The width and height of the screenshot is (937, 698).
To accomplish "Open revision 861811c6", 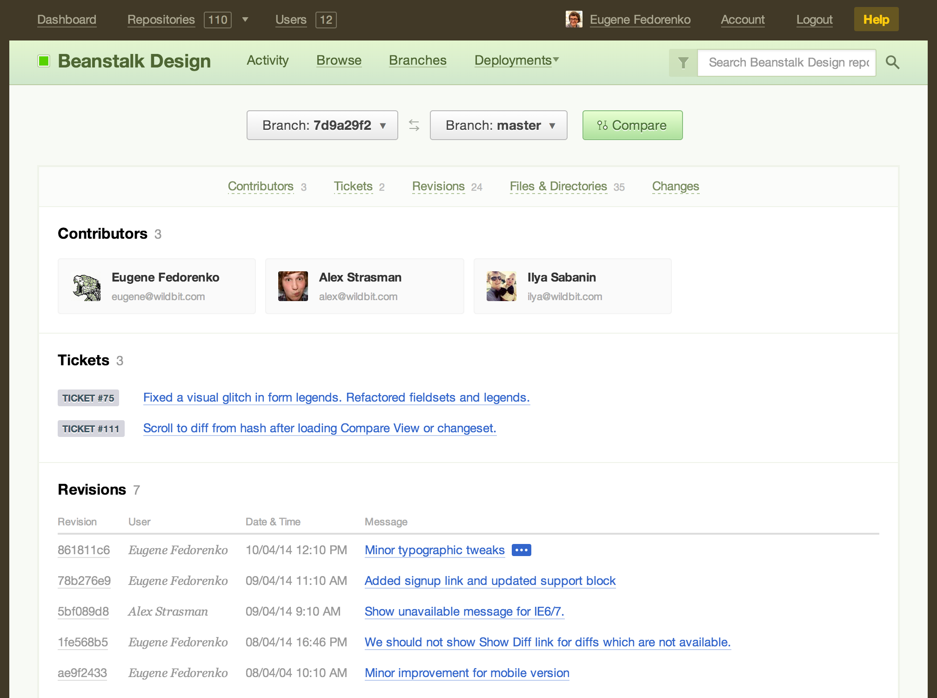I will tap(84, 550).
